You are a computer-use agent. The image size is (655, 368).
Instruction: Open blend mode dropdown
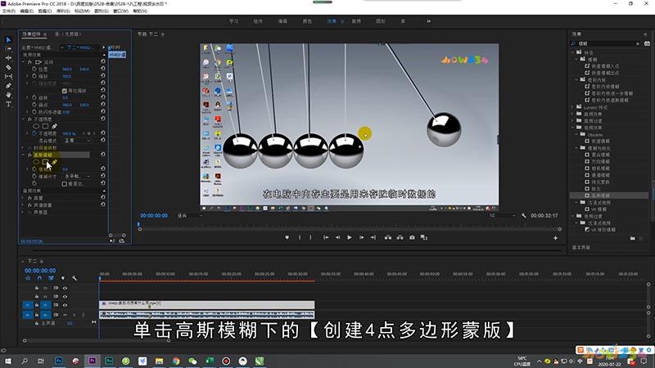coord(77,141)
